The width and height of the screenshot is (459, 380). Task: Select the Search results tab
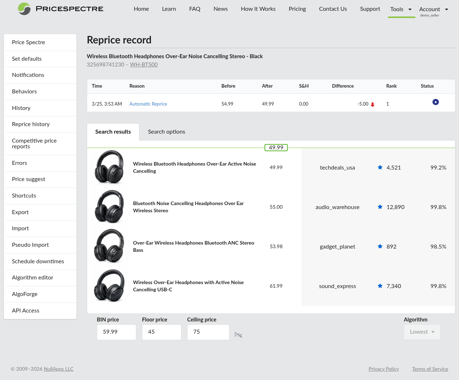click(x=113, y=132)
